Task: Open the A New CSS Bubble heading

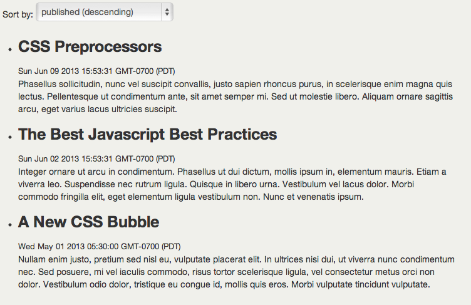Action: [88, 222]
